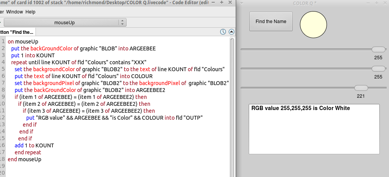Select the "Find the..." script tab
The width and height of the screenshot is (389, 177).
17,32
